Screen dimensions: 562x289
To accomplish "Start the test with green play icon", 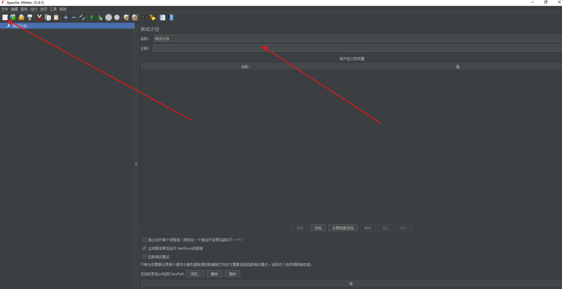I will point(92,17).
